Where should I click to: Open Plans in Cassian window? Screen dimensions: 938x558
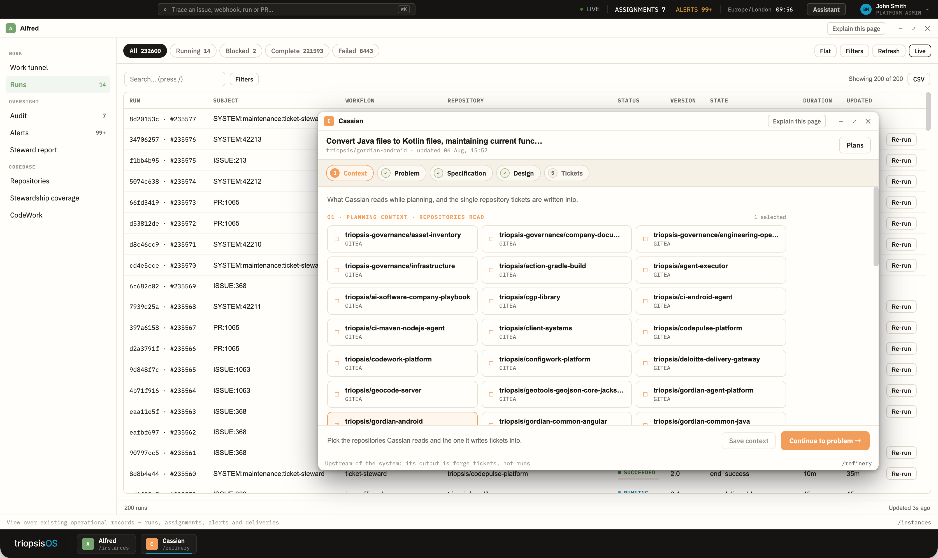[x=855, y=145]
